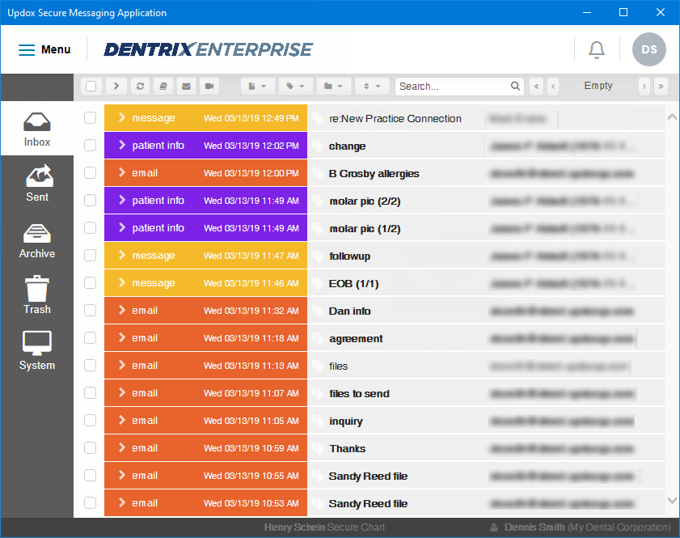This screenshot has height=538, width=680.
Task: Select the 'Dan info' row checkbox
Action: click(91, 310)
